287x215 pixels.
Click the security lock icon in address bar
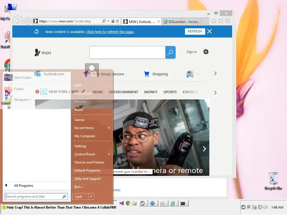(113, 21)
